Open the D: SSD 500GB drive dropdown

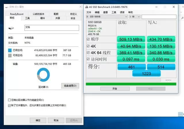[x=107, y=17]
